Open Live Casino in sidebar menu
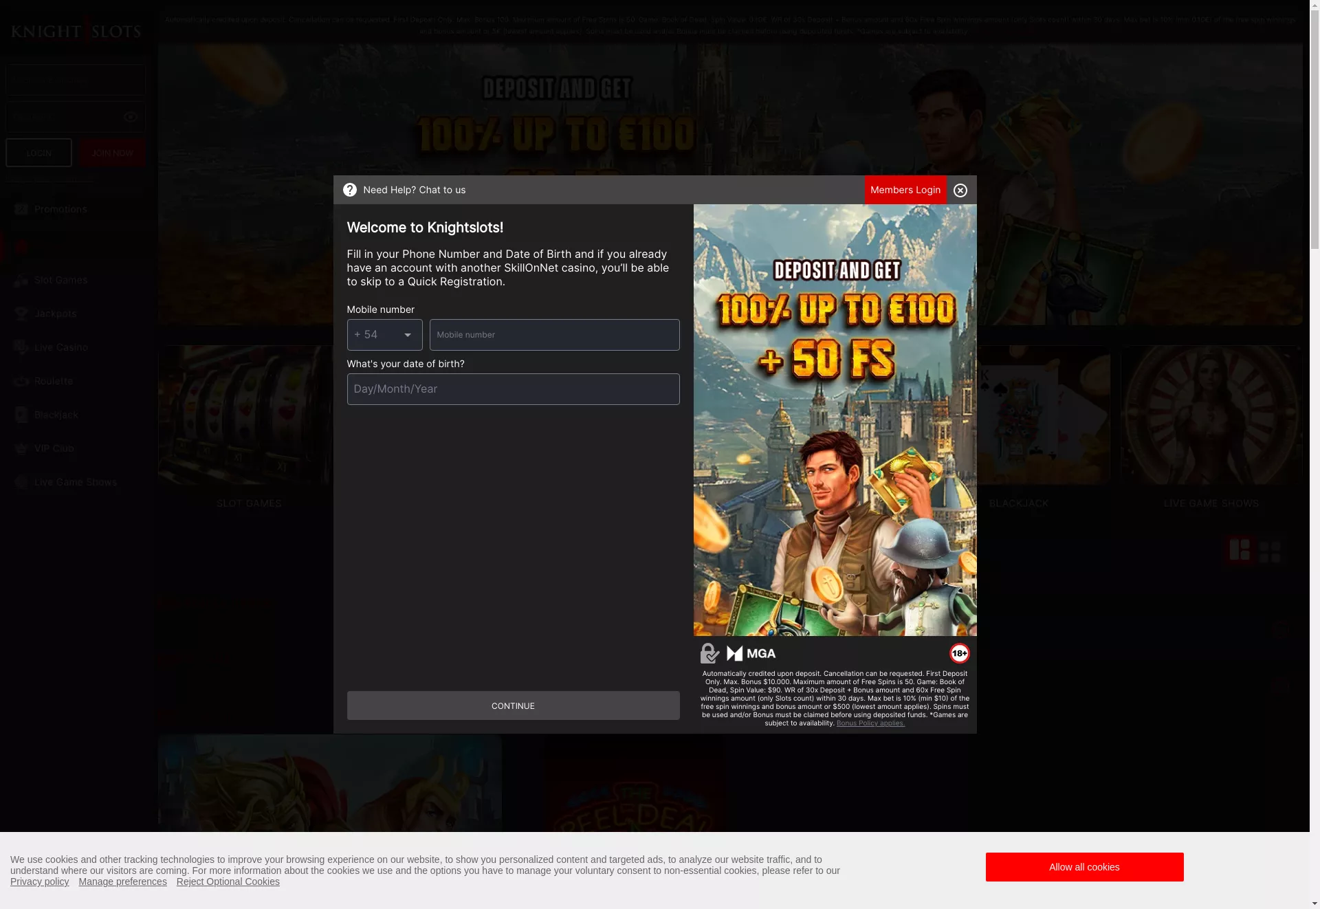The width and height of the screenshot is (1320, 909). point(60,347)
